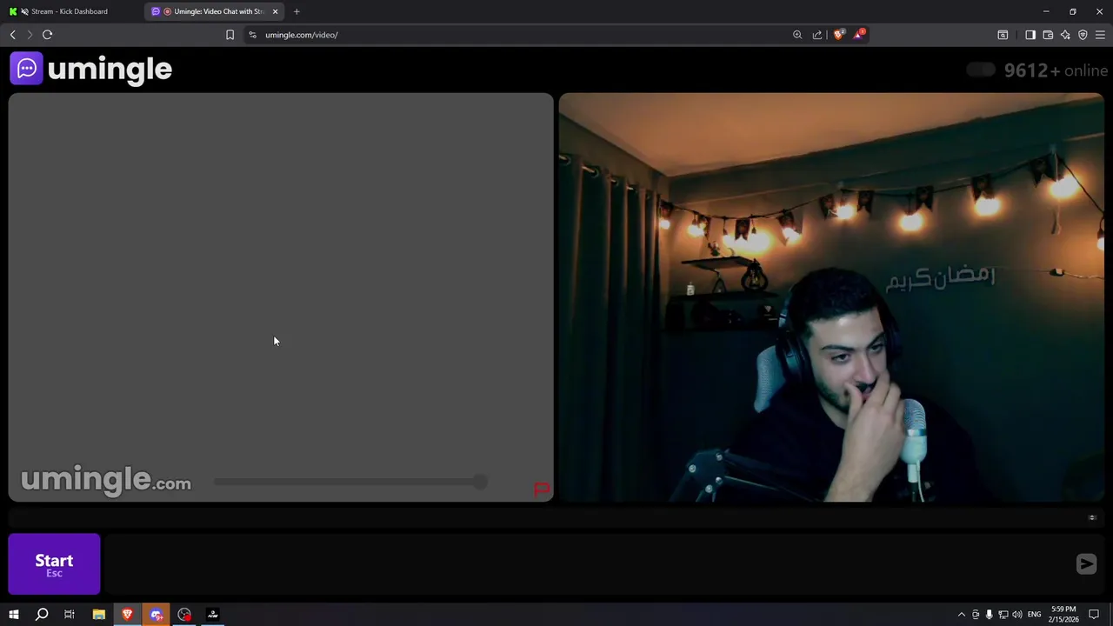The width and height of the screenshot is (1113, 626).
Task: Open the browser hamburger menu
Action: point(1100,35)
